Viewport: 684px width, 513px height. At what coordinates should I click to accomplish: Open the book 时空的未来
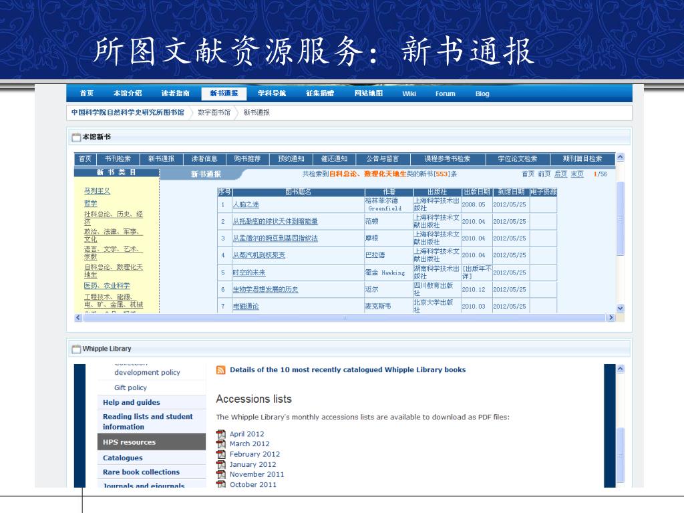click(x=249, y=273)
